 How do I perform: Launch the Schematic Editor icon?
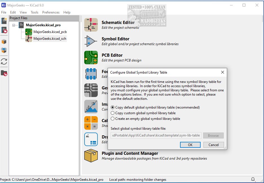coord(91,25)
